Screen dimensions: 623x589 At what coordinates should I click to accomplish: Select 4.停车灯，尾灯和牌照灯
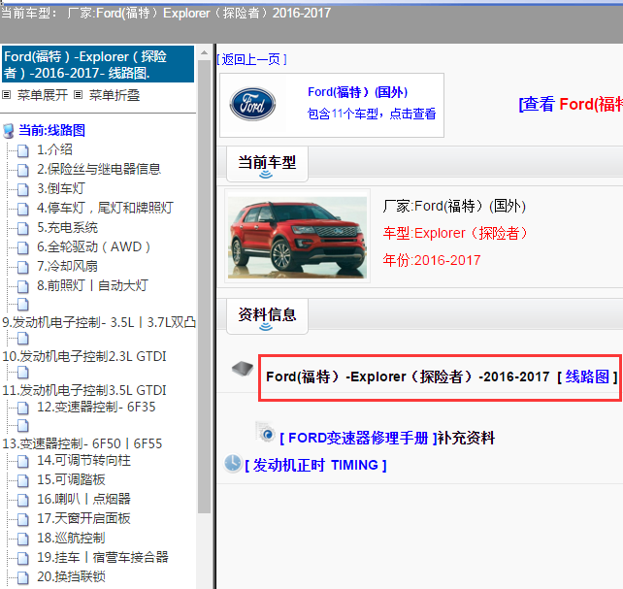point(105,208)
